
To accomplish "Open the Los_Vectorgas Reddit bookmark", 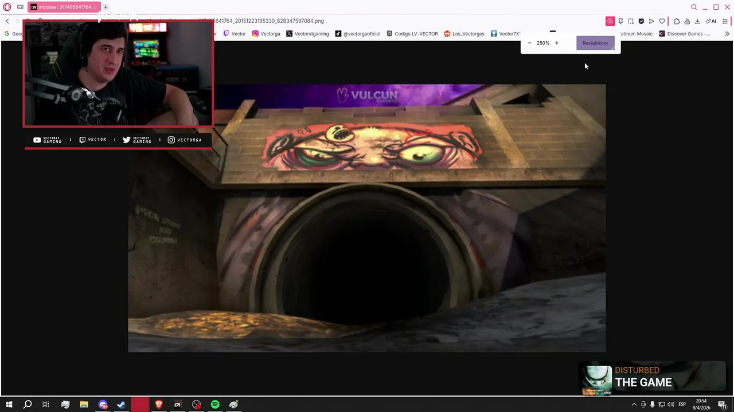I will (x=464, y=34).
